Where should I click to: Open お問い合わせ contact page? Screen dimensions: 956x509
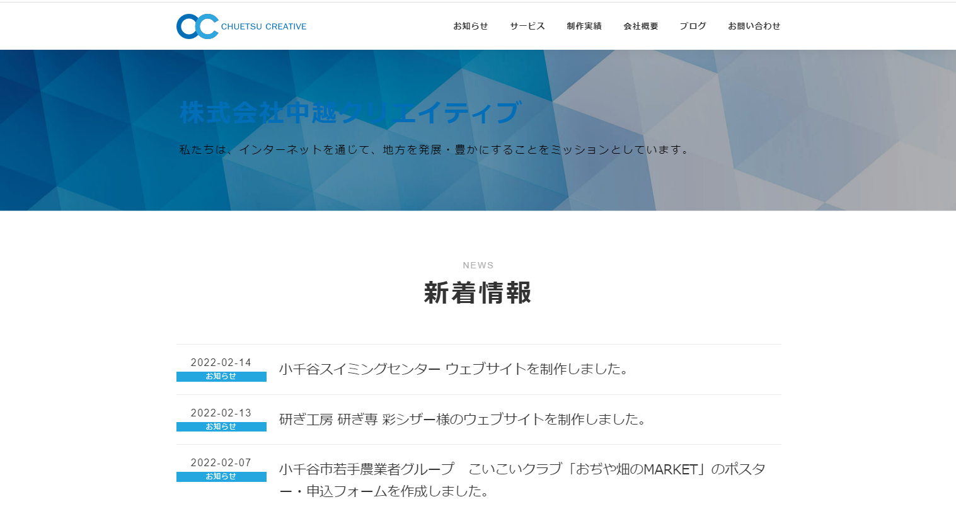point(754,26)
